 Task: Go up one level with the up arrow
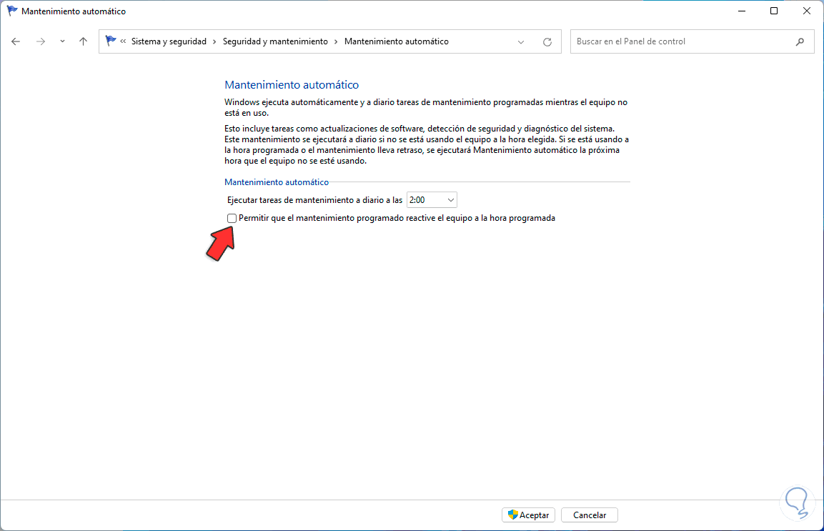pos(83,41)
